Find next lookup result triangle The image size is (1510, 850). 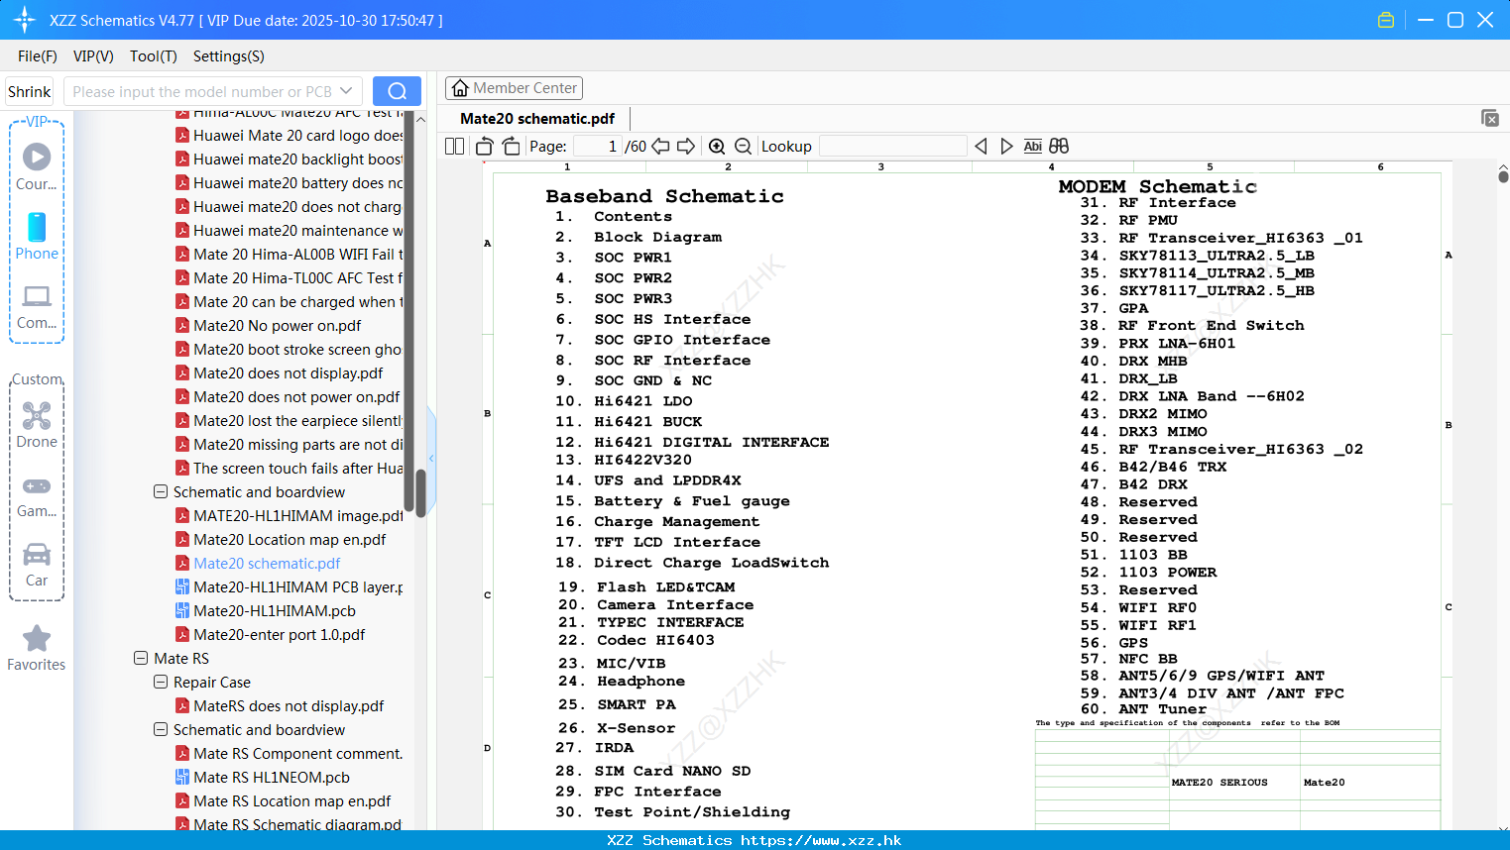click(1006, 147)
